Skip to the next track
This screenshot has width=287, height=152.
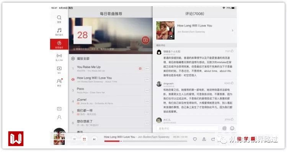(x=94, y=139)
